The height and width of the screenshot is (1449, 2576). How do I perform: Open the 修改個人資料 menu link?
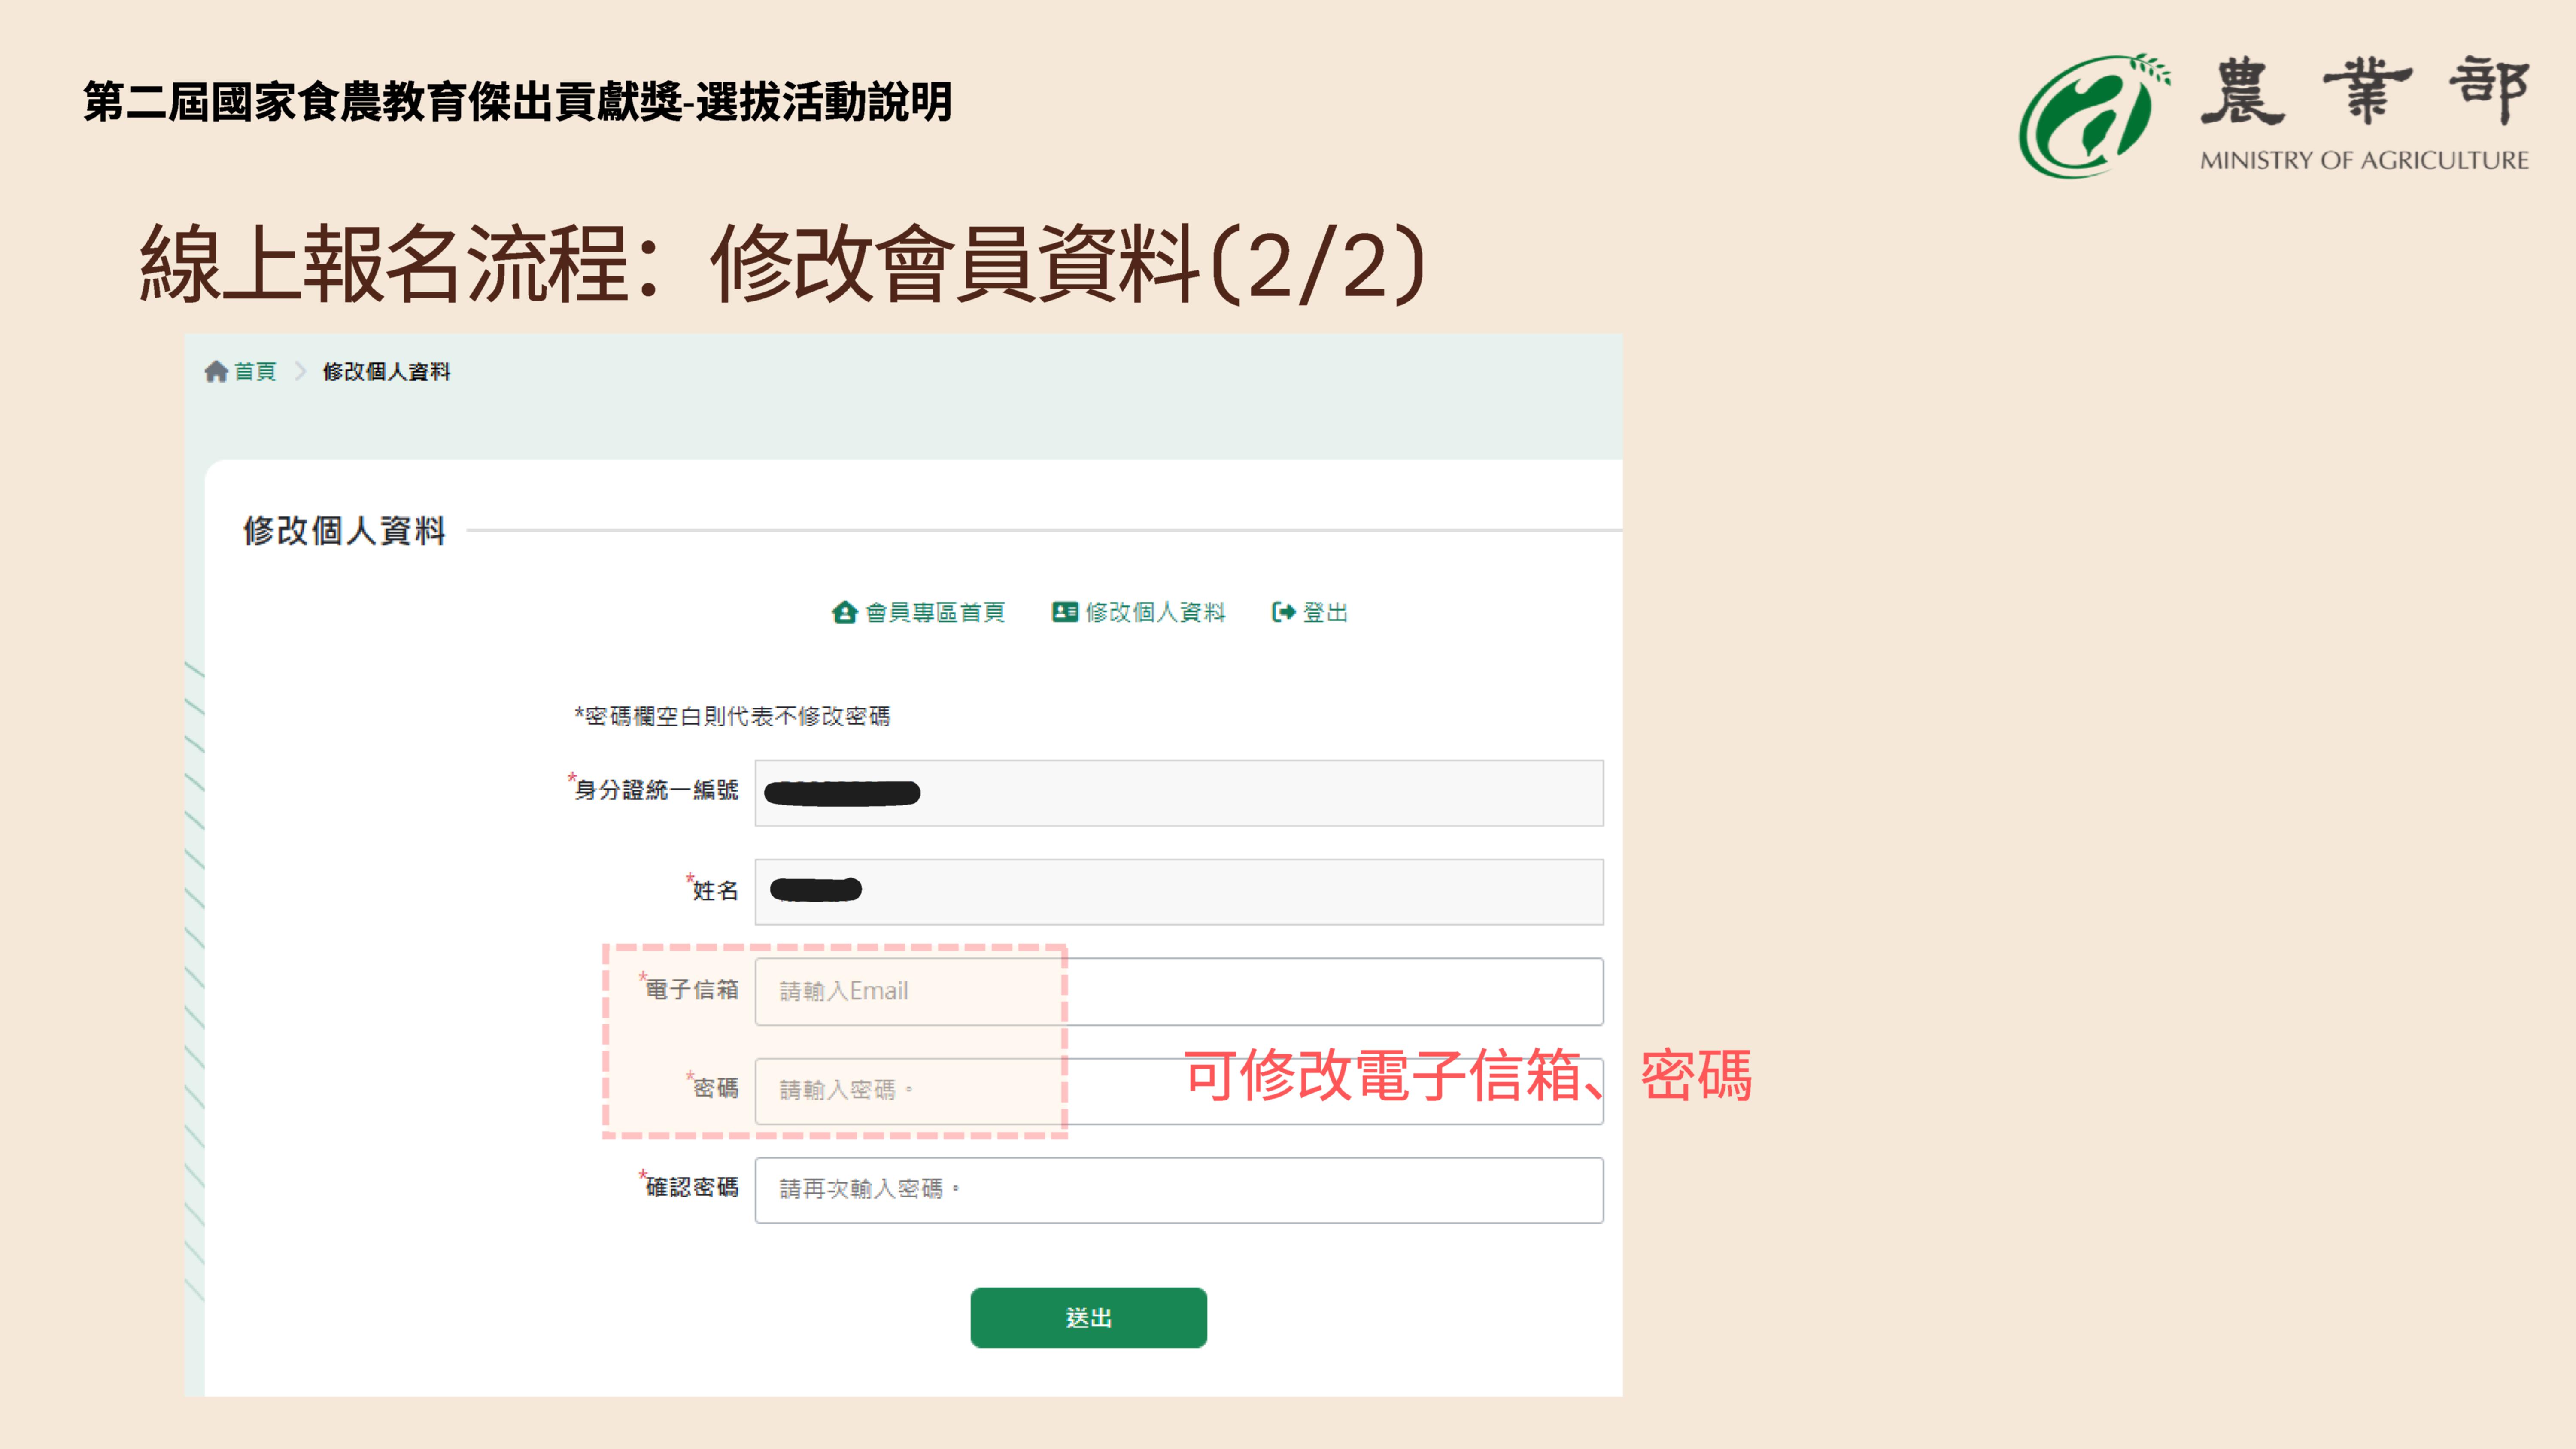1155,612
